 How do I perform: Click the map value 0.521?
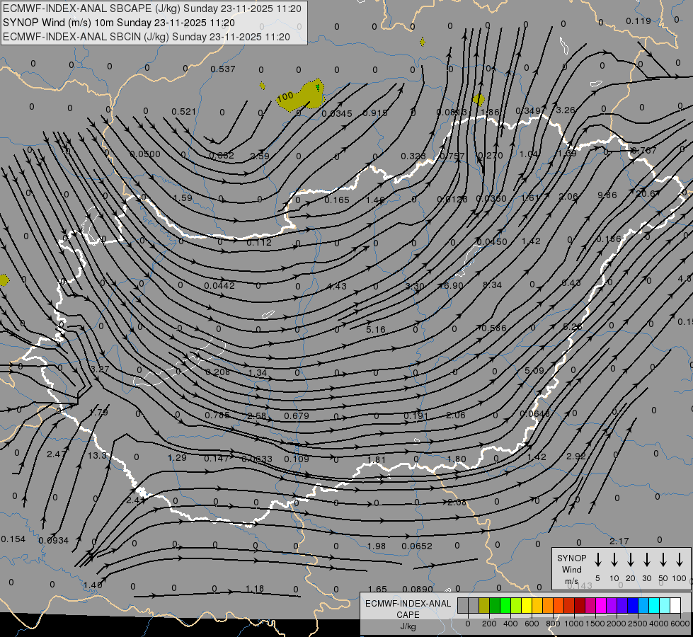coord(183,111)
